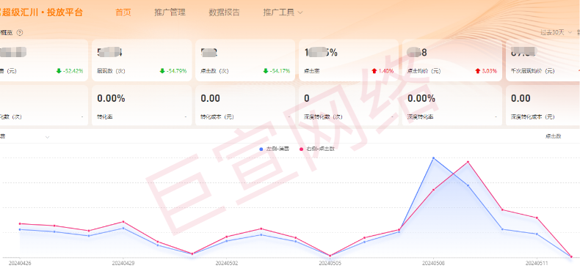Select the 点击数(次) metric card
580x271 pixels.
pyautogui.click(x=245, y=60)
